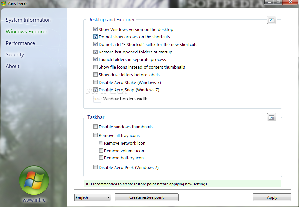Check Remove battery icon
This screenshot has height=207, width=299.
[101, 158]
